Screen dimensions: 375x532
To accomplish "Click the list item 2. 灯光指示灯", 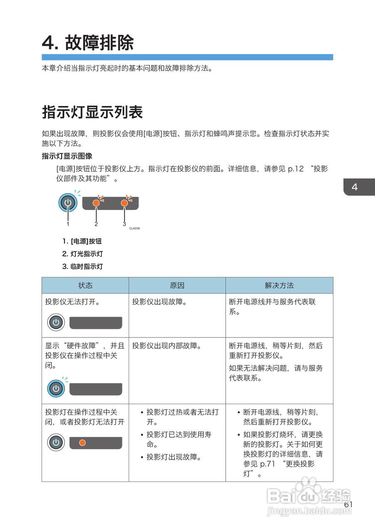I will (82, 254).
